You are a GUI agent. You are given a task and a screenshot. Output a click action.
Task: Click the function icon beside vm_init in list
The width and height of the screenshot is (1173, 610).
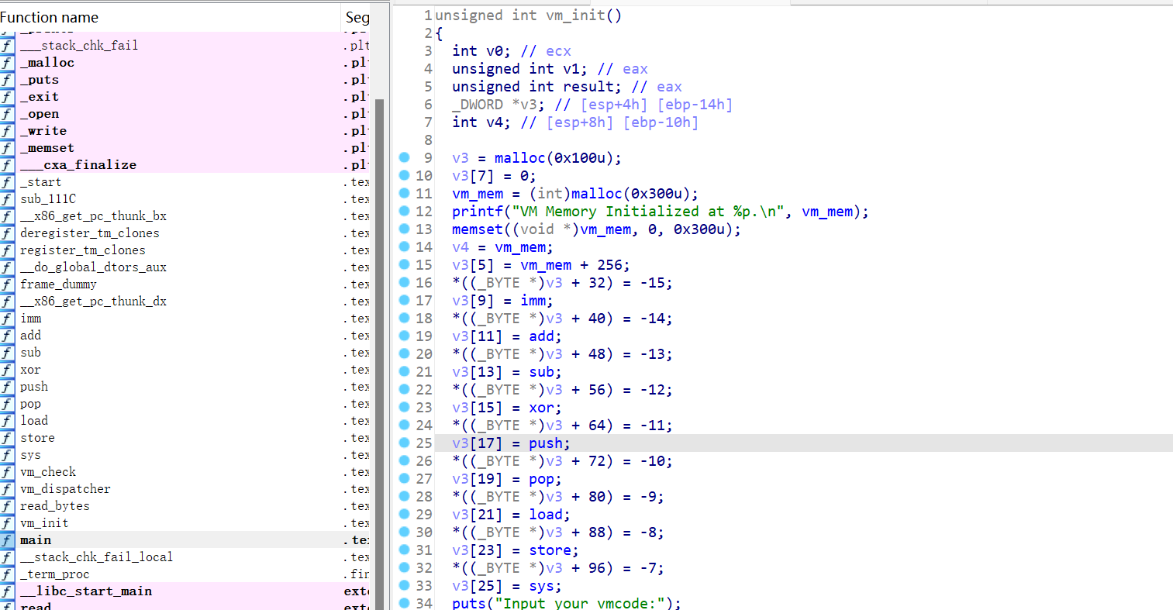[x=7, y=523]
